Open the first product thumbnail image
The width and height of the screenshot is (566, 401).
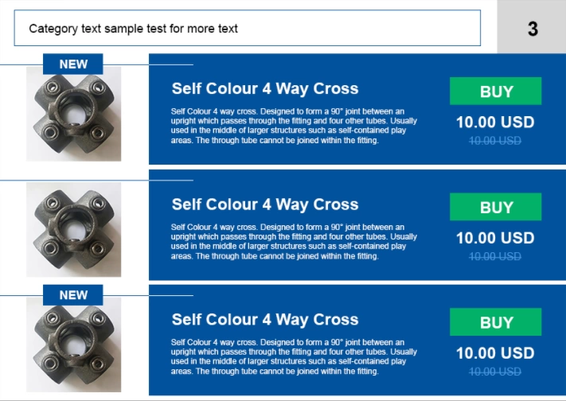click(74, 116)
